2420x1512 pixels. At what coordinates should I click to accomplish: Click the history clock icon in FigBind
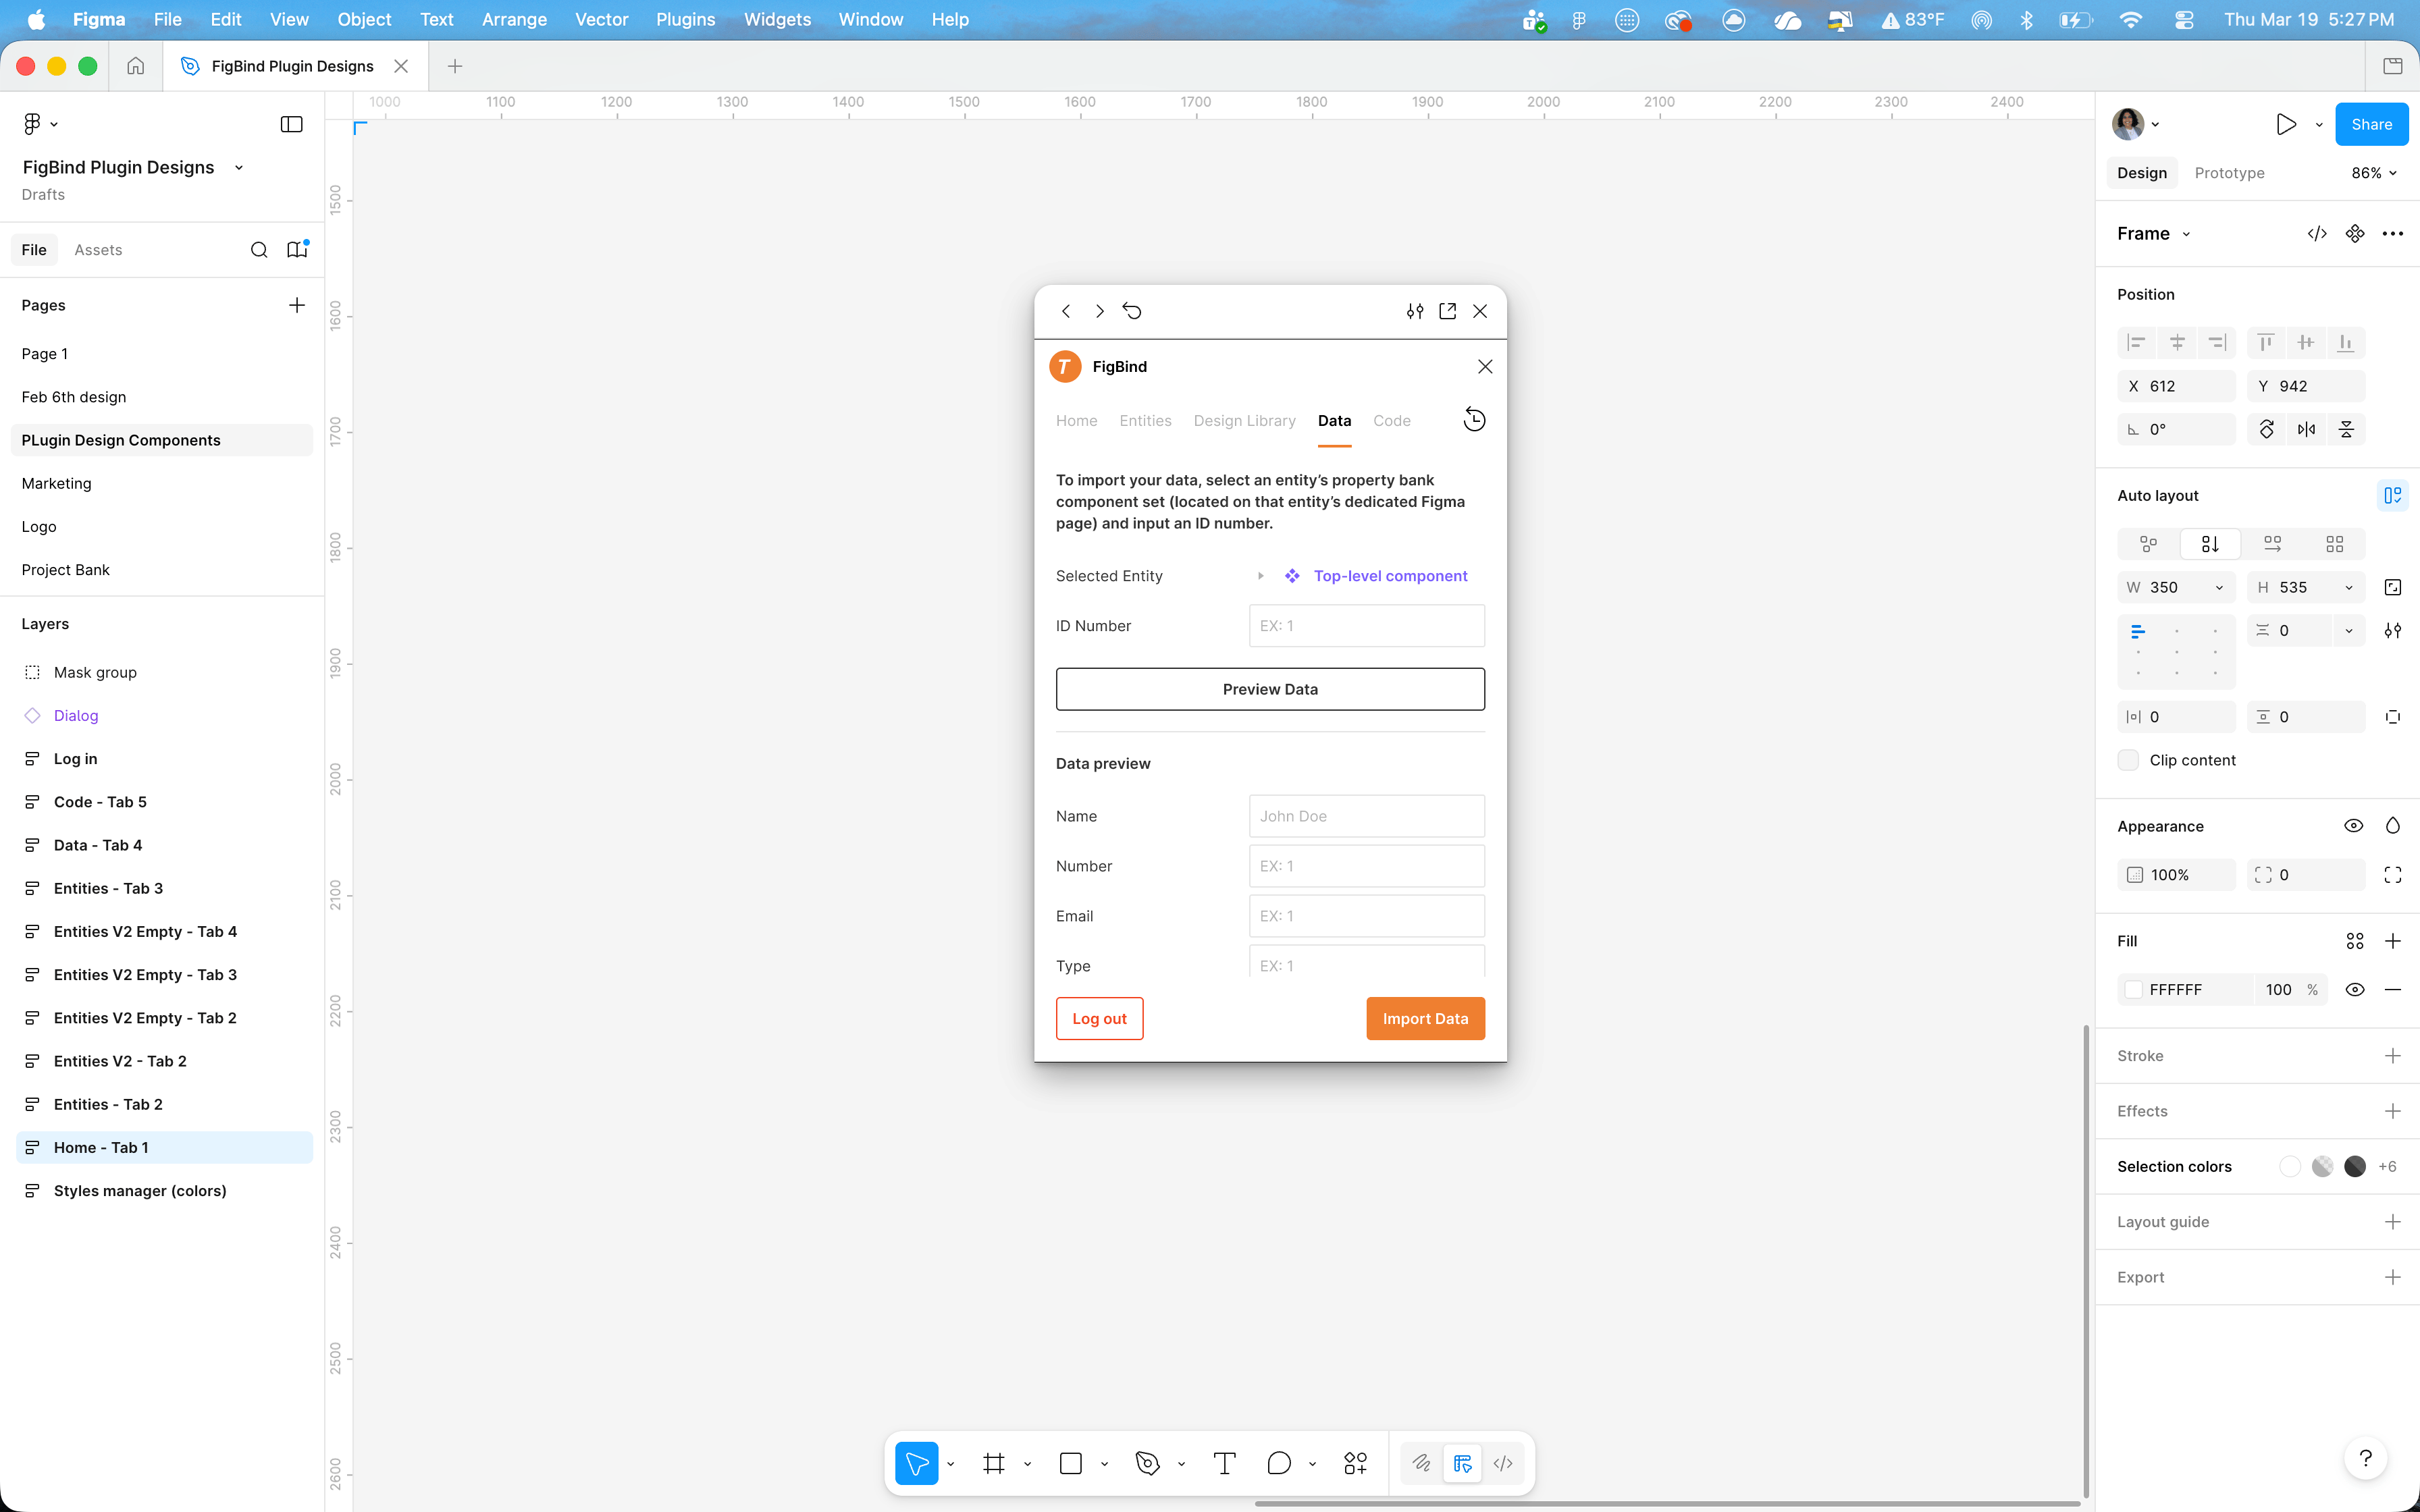(x=1474, y=420)
